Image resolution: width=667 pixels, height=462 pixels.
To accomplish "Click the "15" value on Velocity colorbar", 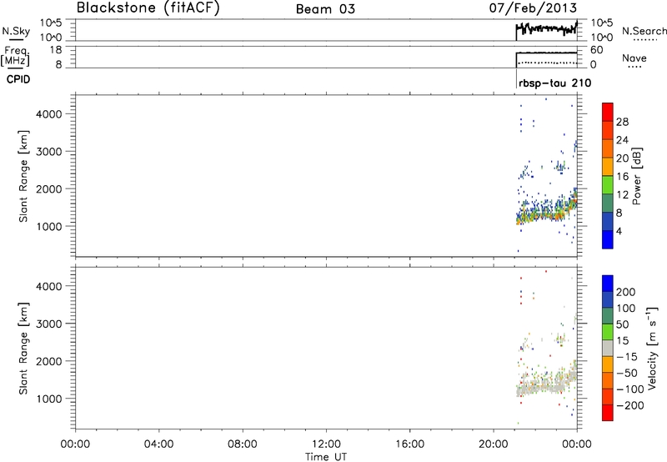I will (622, 341).
